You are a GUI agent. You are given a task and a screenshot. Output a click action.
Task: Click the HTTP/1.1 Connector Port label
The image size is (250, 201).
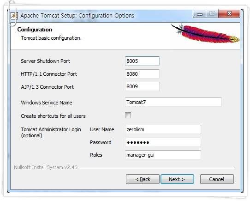click(x=49, y=74)
